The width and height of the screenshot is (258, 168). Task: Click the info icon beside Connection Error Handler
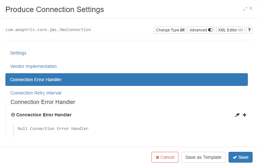13,115
